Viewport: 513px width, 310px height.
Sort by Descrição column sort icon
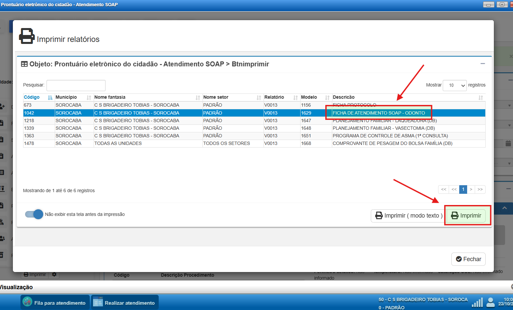click(480, 97)
